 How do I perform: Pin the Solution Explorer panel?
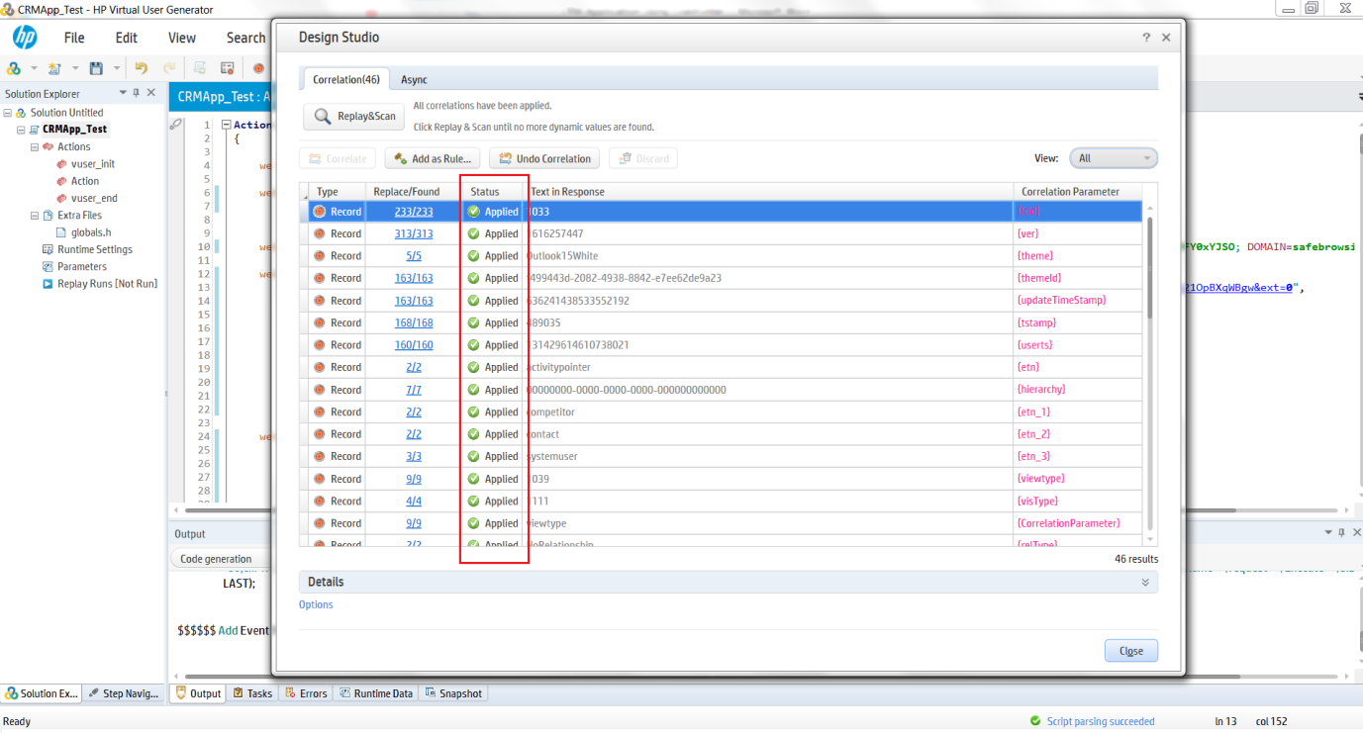pos(137,93)
